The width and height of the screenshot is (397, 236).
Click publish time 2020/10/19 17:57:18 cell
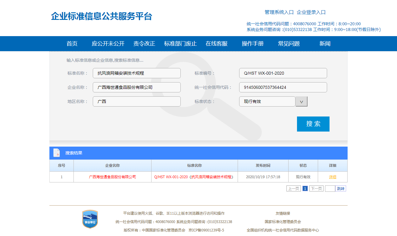(263, 177)
